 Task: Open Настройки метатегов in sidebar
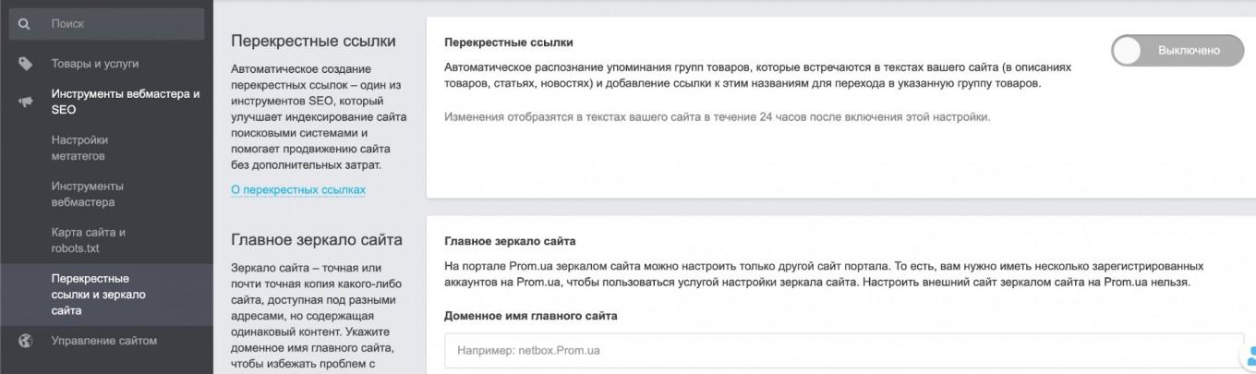[x=79, y=148]
